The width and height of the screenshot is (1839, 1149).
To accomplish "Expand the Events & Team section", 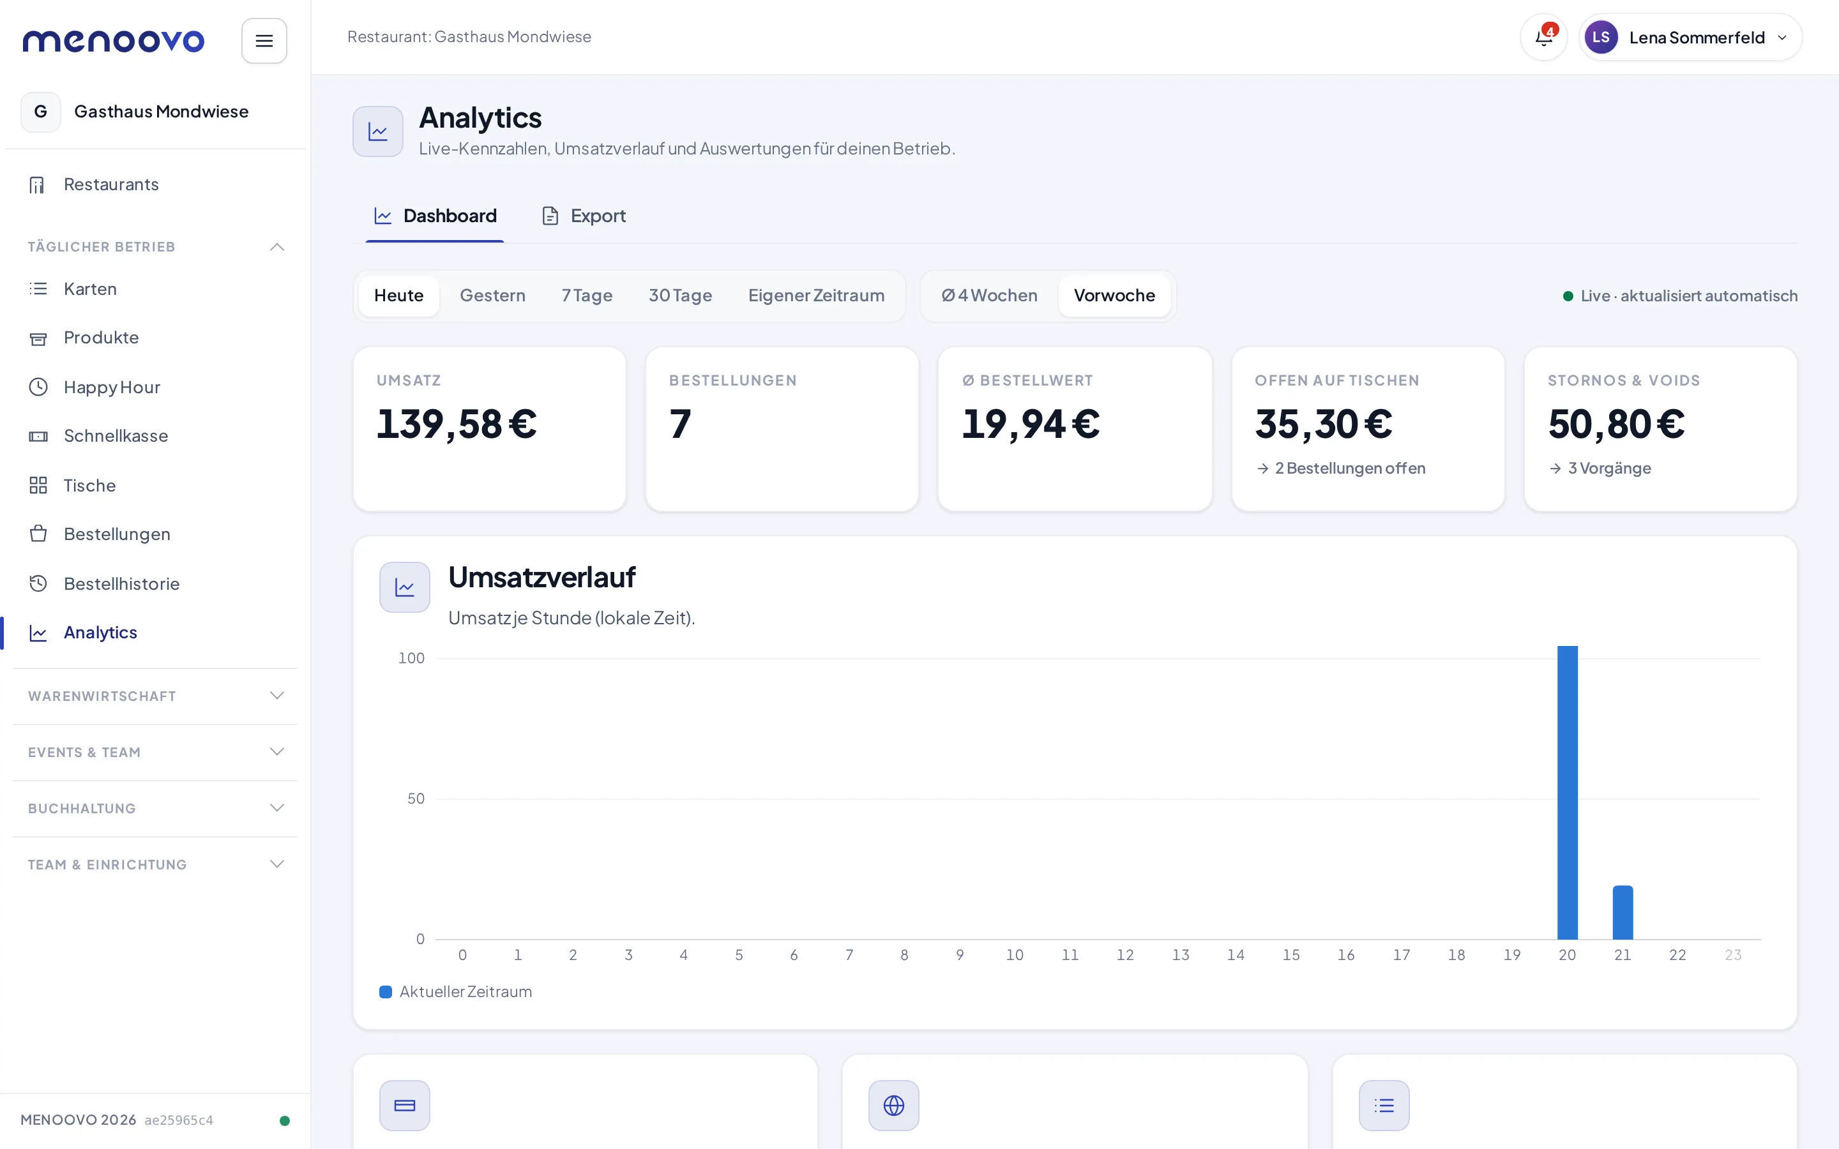I will click(155, 753).
